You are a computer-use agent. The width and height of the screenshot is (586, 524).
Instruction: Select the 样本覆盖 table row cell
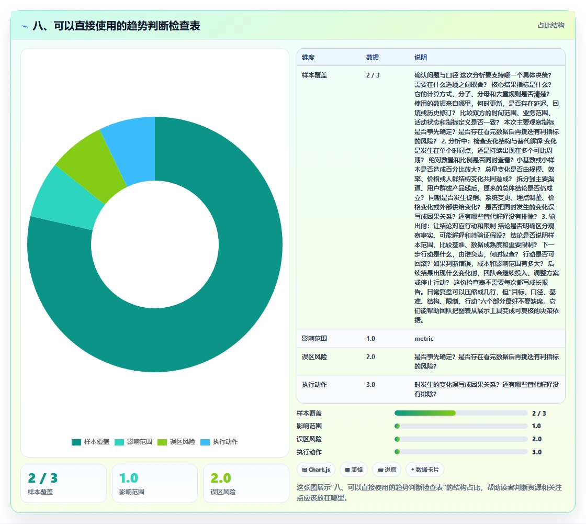click(x=314, y=75)
